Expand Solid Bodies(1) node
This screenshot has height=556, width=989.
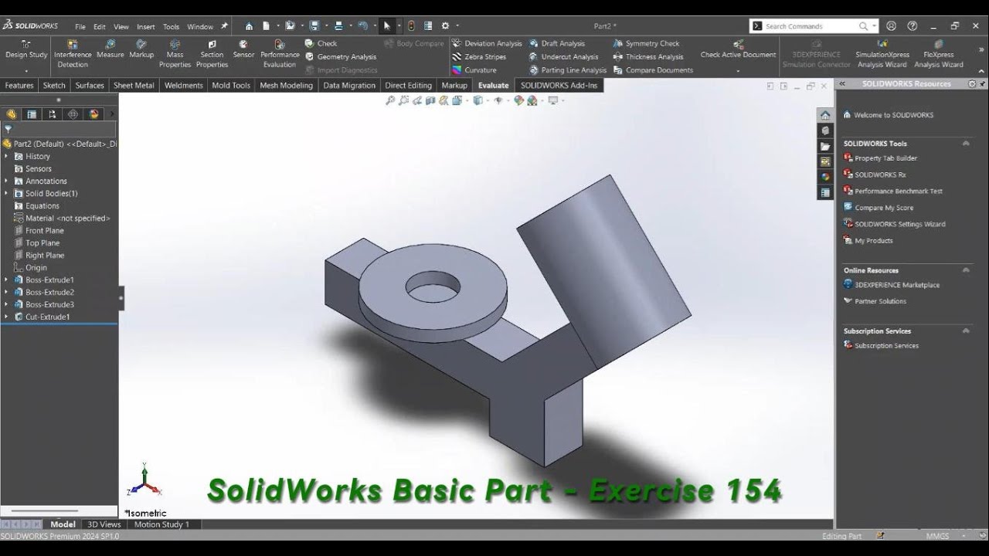[x=6, y=193]
